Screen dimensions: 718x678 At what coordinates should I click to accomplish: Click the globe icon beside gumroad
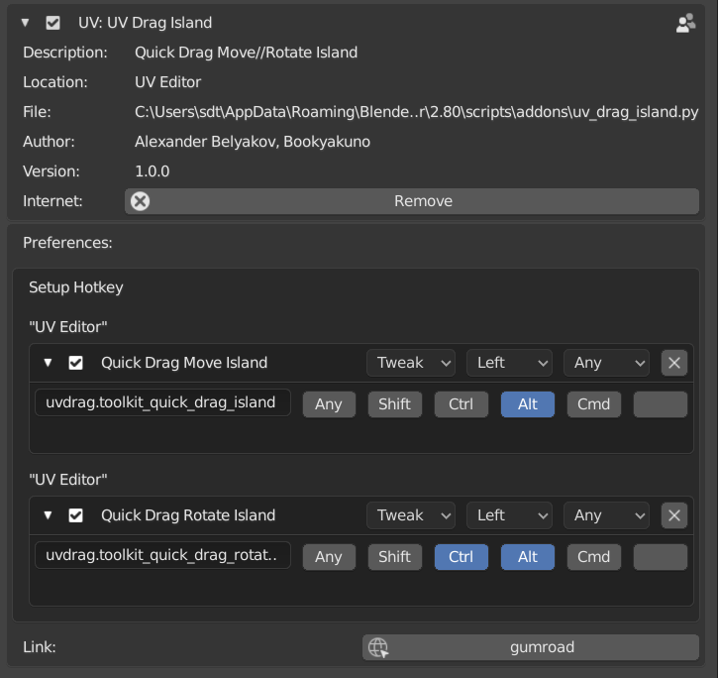click(377, 647)
